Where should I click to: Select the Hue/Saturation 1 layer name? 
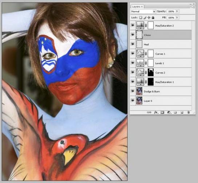pyautogui.click(x=165, y=82)
